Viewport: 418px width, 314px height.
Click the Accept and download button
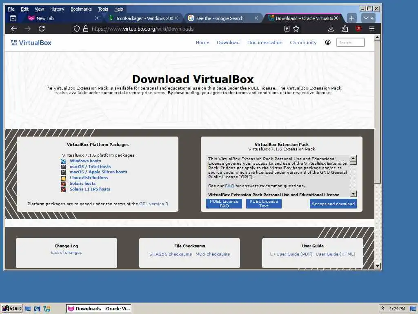[333, 204]
